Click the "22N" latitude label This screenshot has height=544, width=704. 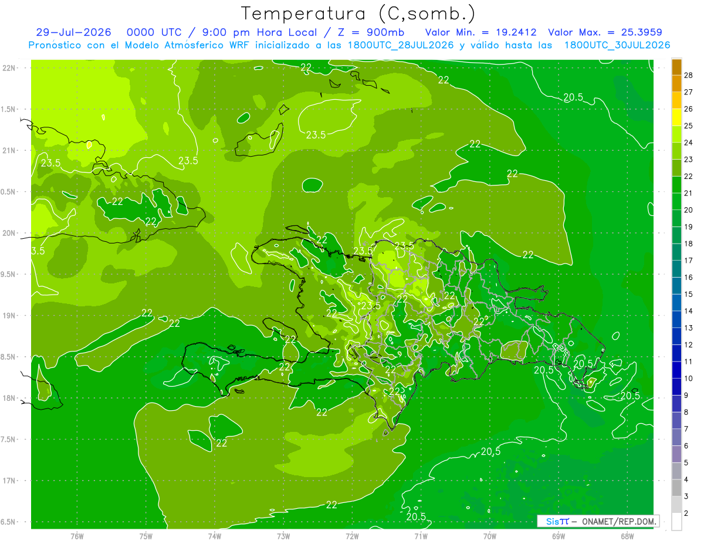coord(9,68)
